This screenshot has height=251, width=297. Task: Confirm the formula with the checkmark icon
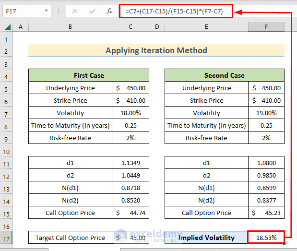91,11
